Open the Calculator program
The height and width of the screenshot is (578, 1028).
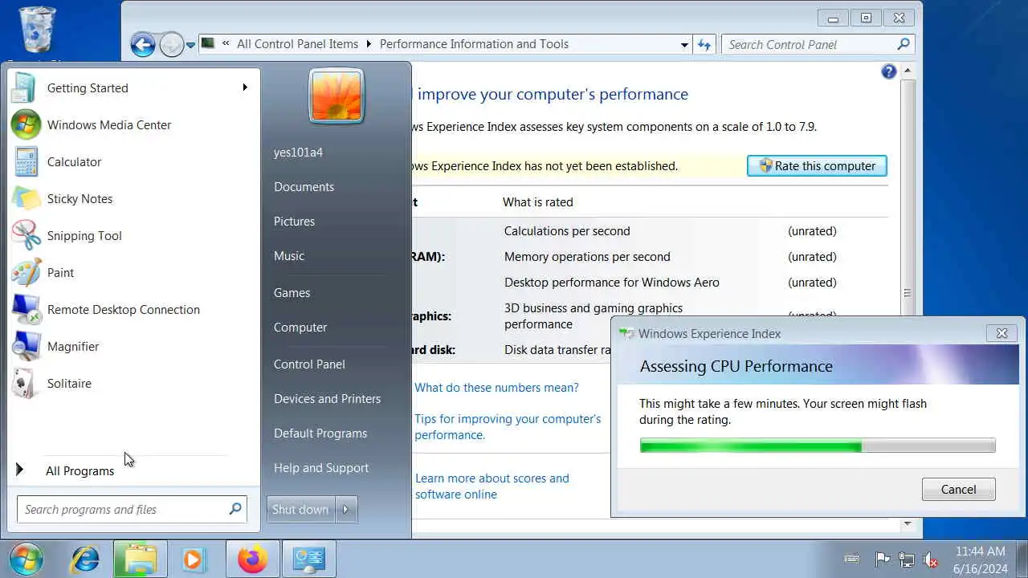click(x=133, y=161)
